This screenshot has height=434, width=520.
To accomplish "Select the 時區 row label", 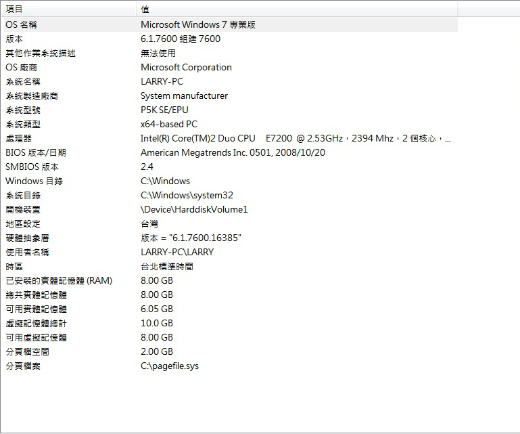I will 14,267.
